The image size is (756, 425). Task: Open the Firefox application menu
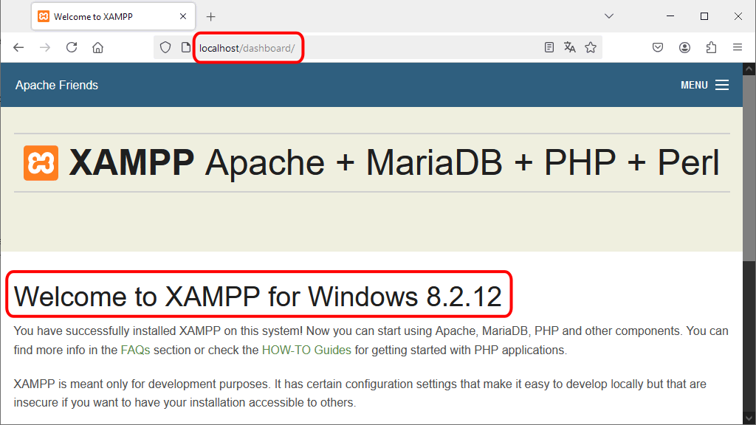[738, 47]
